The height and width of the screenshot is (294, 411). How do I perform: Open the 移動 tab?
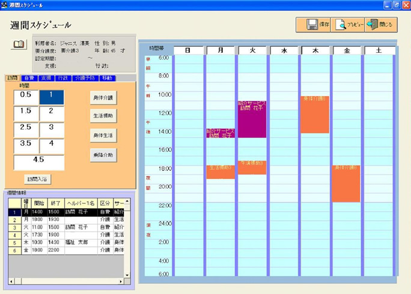tap(107, 78)
